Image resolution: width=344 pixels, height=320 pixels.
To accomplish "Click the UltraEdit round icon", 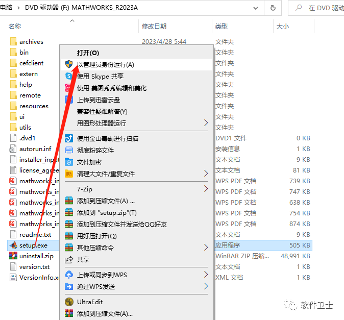I will pos(69,302).
